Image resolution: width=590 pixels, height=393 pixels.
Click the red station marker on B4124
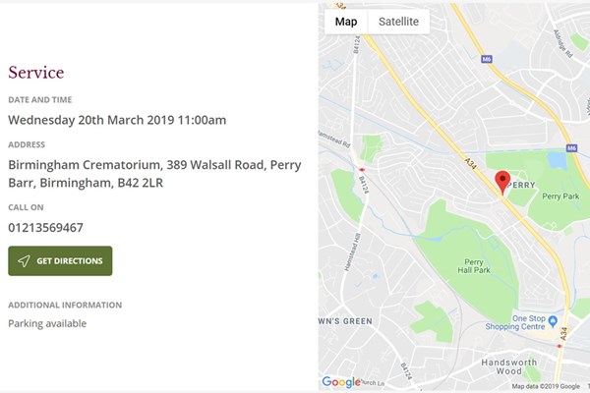click(x=362, y=170)
